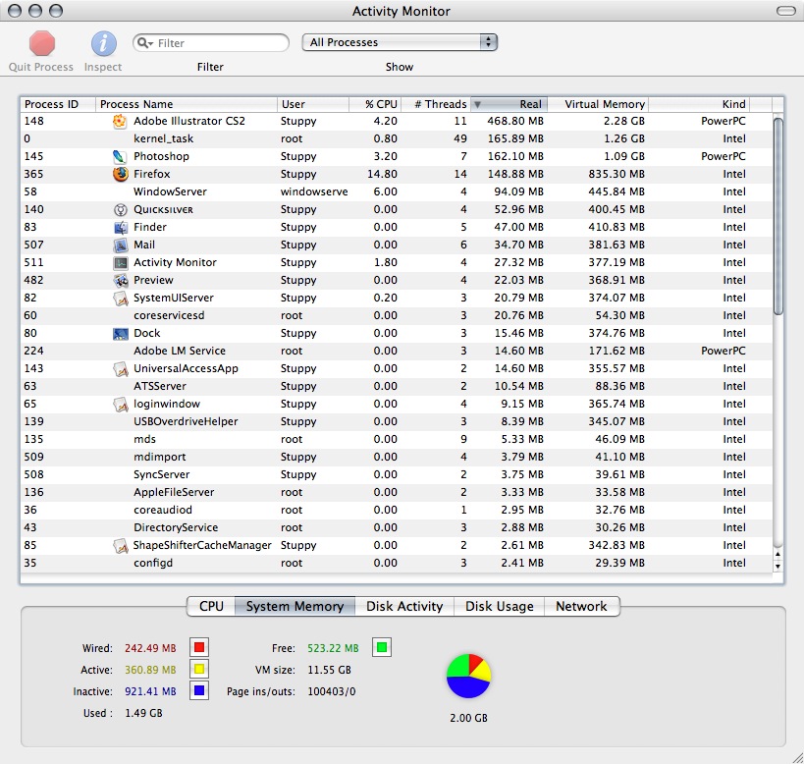Click the loginwindow process icon
This screenshot has height=764, width=804.
coord(120,404)
